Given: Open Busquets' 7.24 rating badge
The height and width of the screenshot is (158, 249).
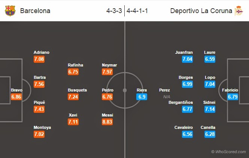Looking at the screenshot, I should coord(73,97).
